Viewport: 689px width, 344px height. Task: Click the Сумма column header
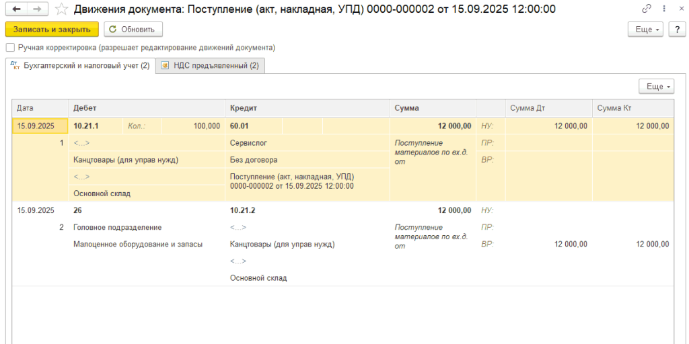coord(433,108)
